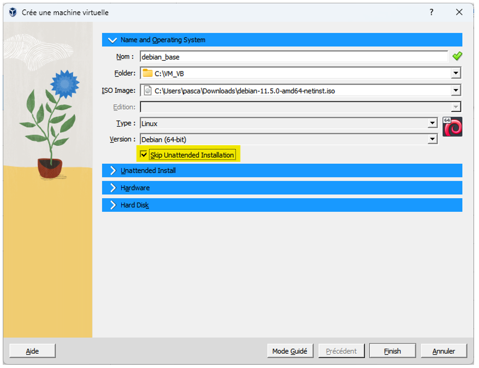Open the disabled Edition dropdown arrow
479x368 pixels.
(456, 107)
